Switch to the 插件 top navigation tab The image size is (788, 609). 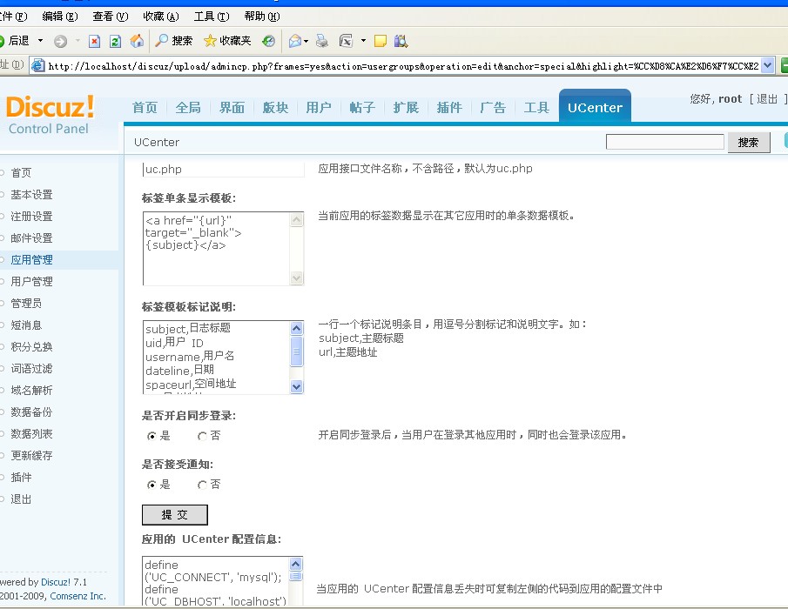pyautogui.click(x=449, y=107)
